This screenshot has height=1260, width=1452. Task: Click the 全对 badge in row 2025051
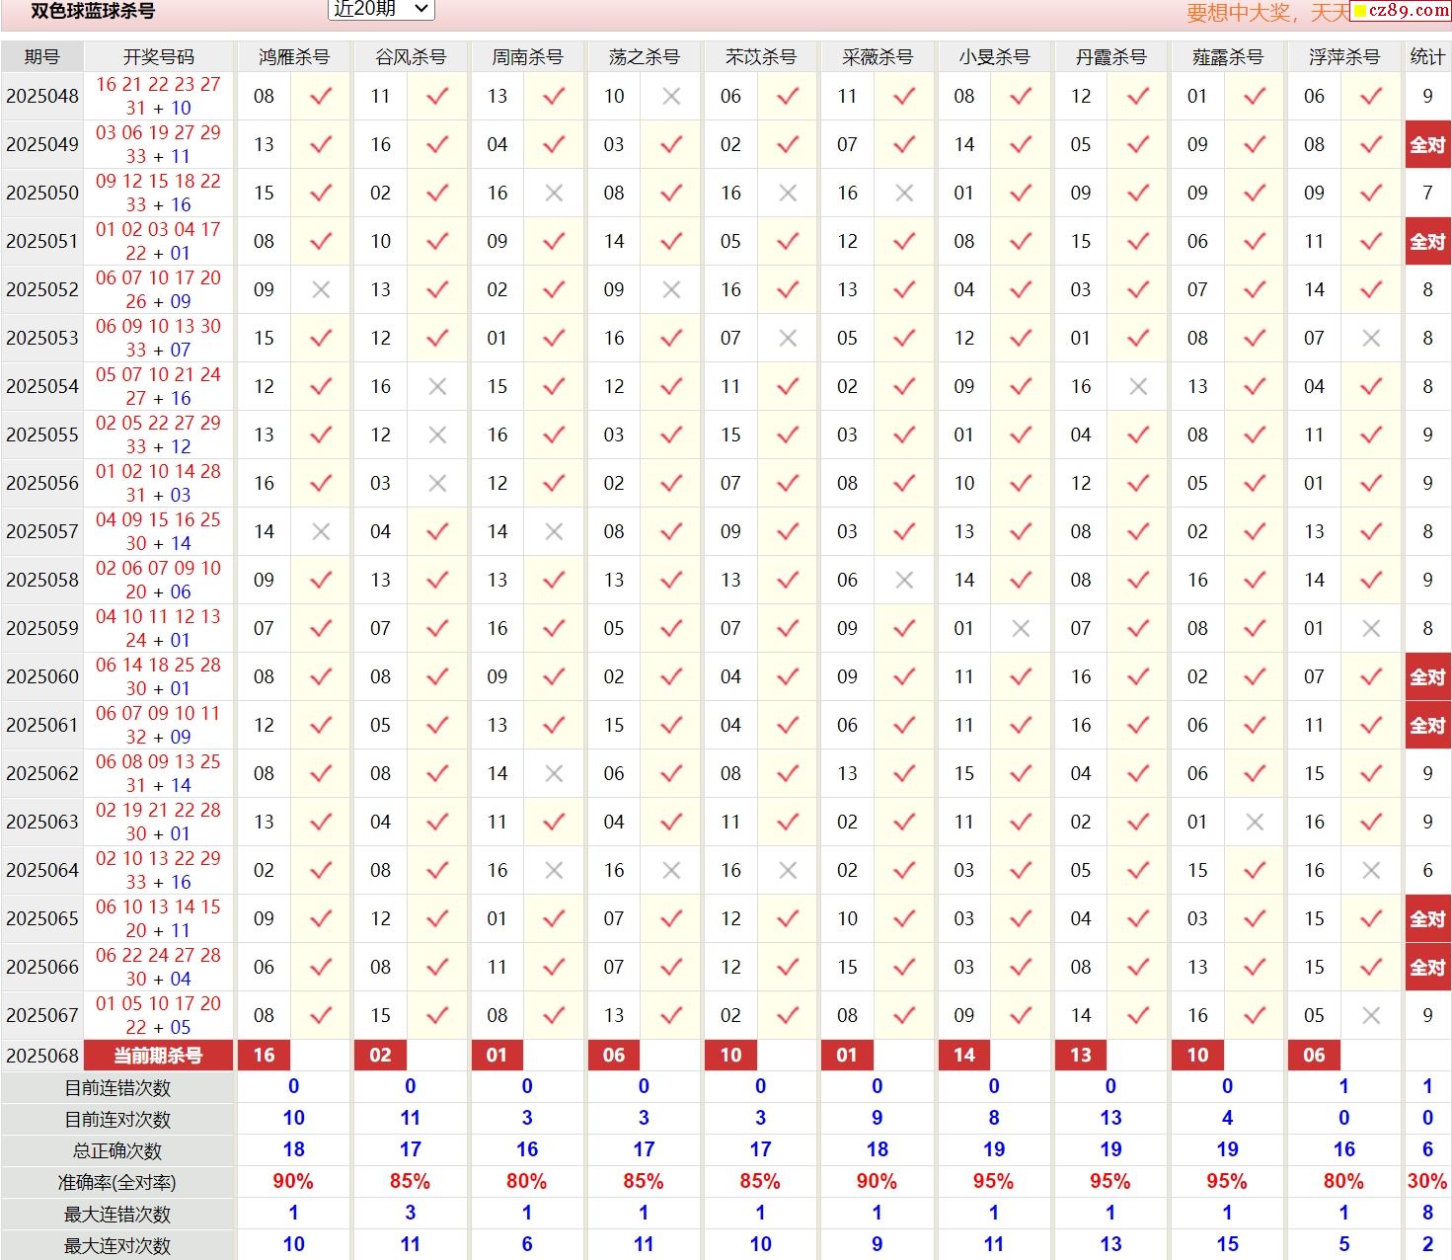coord(1427,241)
